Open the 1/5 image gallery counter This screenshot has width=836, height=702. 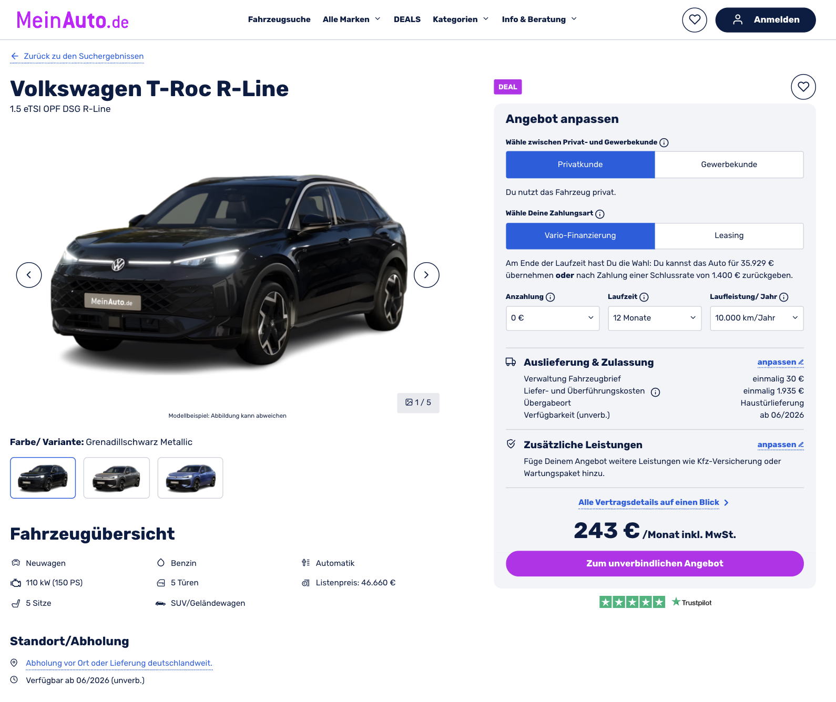(418, 403)
